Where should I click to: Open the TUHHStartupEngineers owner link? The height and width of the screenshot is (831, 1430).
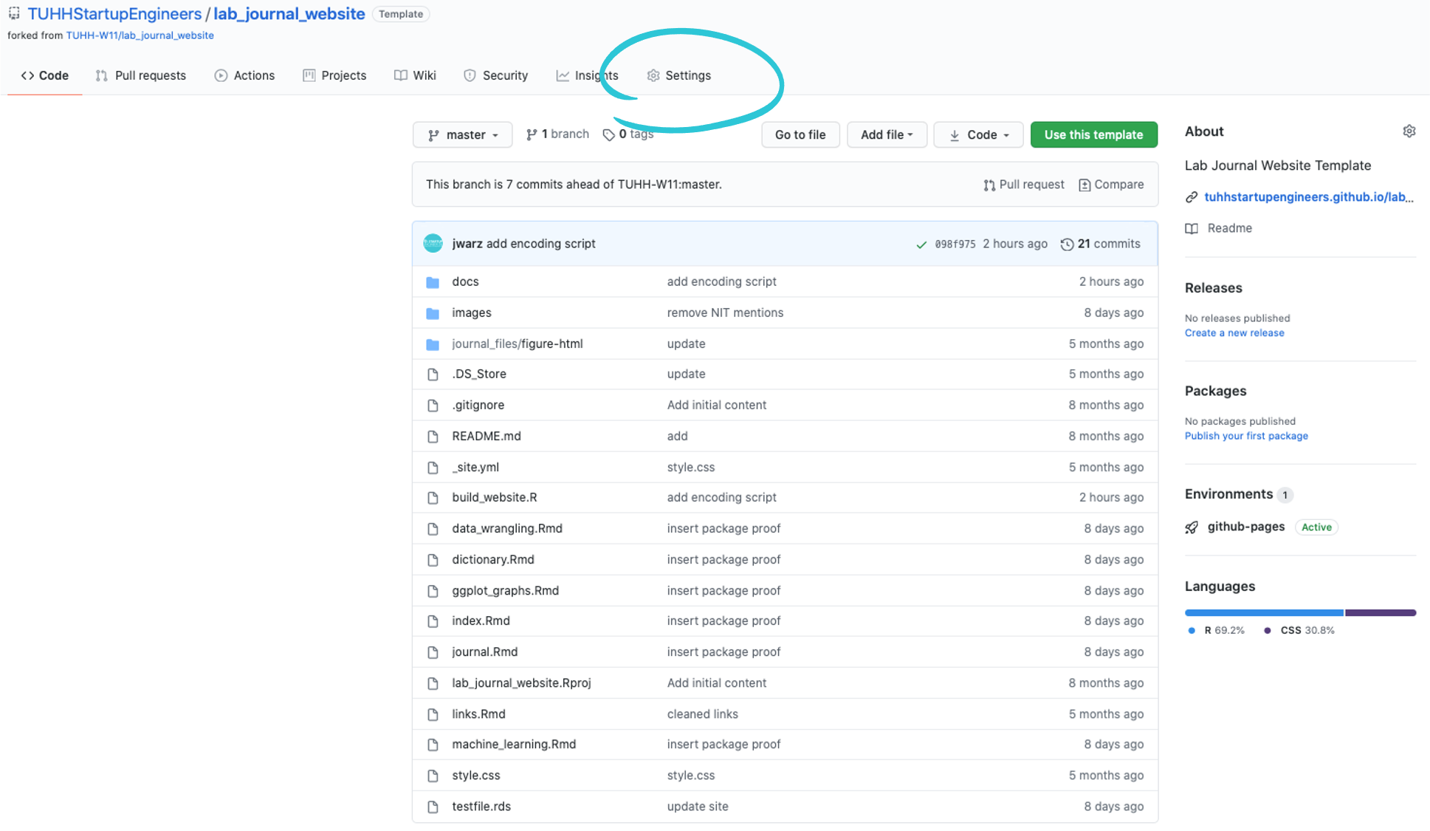pyautogui.click(x=114, y=13)
